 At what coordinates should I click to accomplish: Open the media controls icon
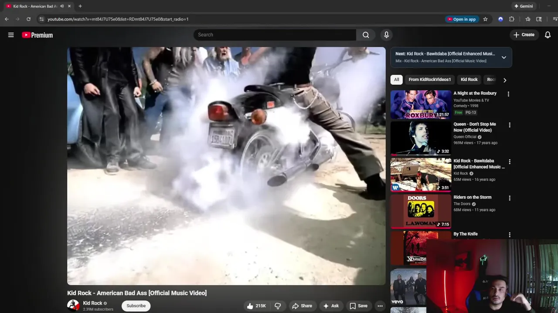click(x=555, y=19)
